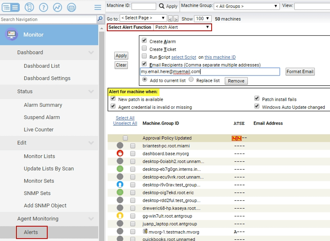This screenshot has height=241, width=330.
Task: Open the hamburger menu icon
Action: (98, 7)
